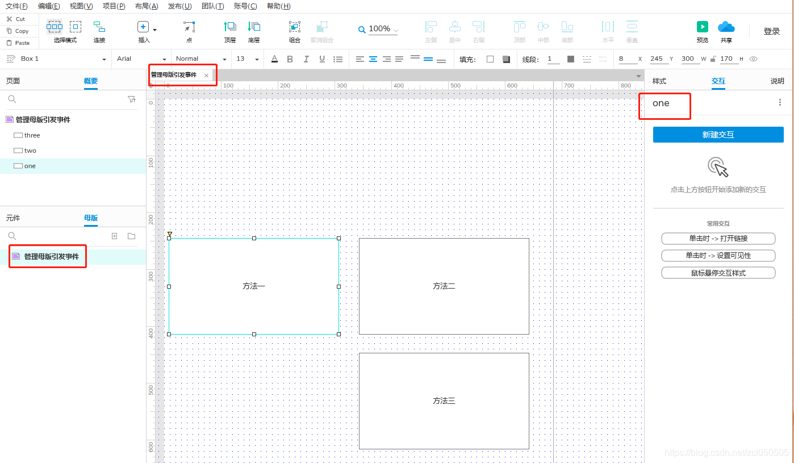
Task: Open the 文件 menu
Action: coord(16,6)
